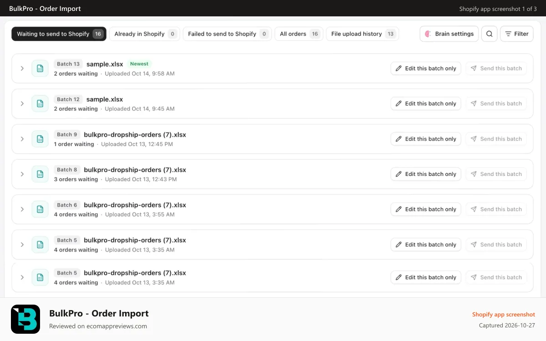Expand the Batch 8 row chevron
Screen dimensions: 546x341
click(22, 174)
